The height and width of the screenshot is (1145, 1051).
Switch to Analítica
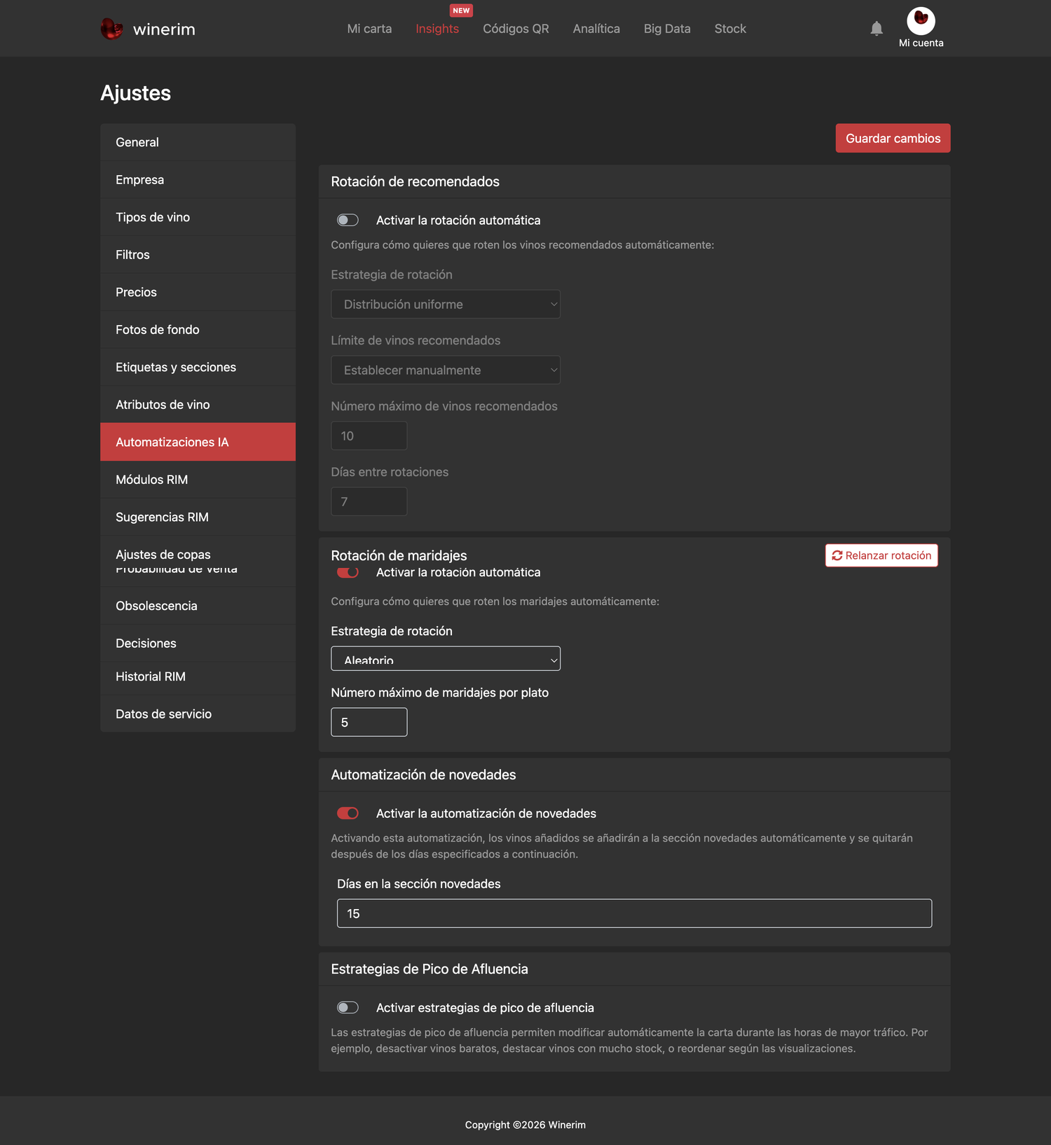pos(596,29)
